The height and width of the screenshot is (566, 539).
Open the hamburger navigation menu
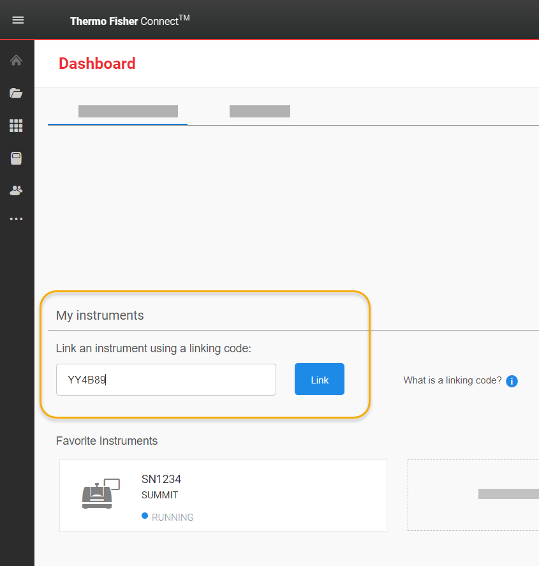tap(18, 20)
